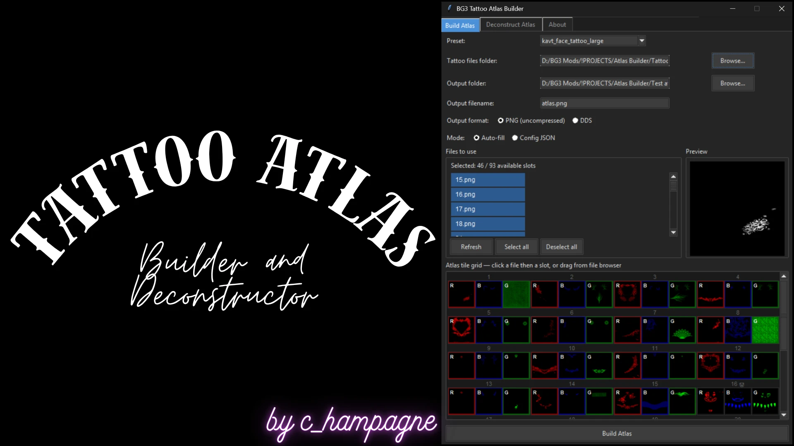Select DDS output format
Screen dimensions: 794x446
coord(582,121)
